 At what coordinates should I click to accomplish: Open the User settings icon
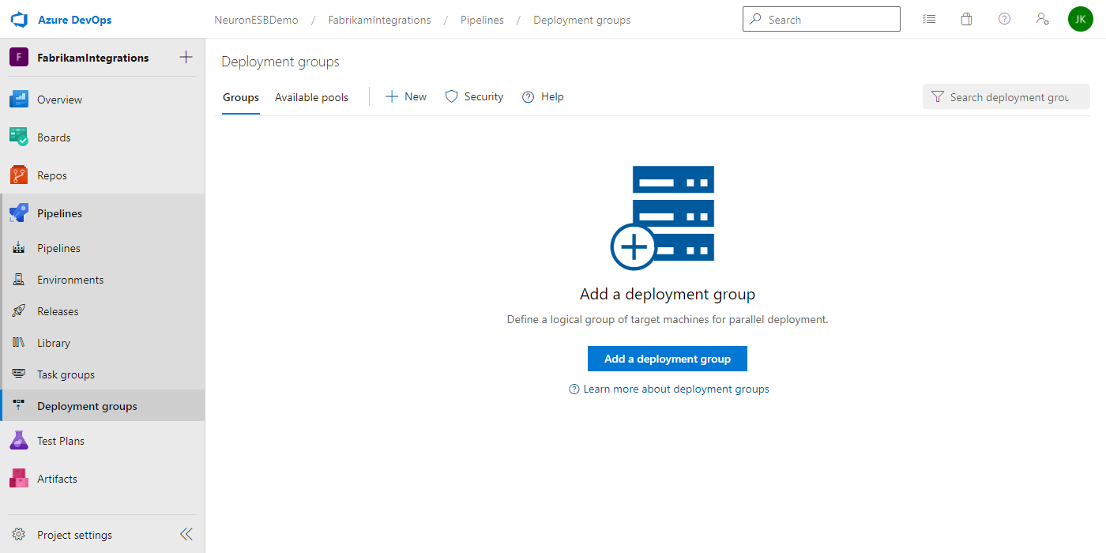click(x=1043, y=19)
